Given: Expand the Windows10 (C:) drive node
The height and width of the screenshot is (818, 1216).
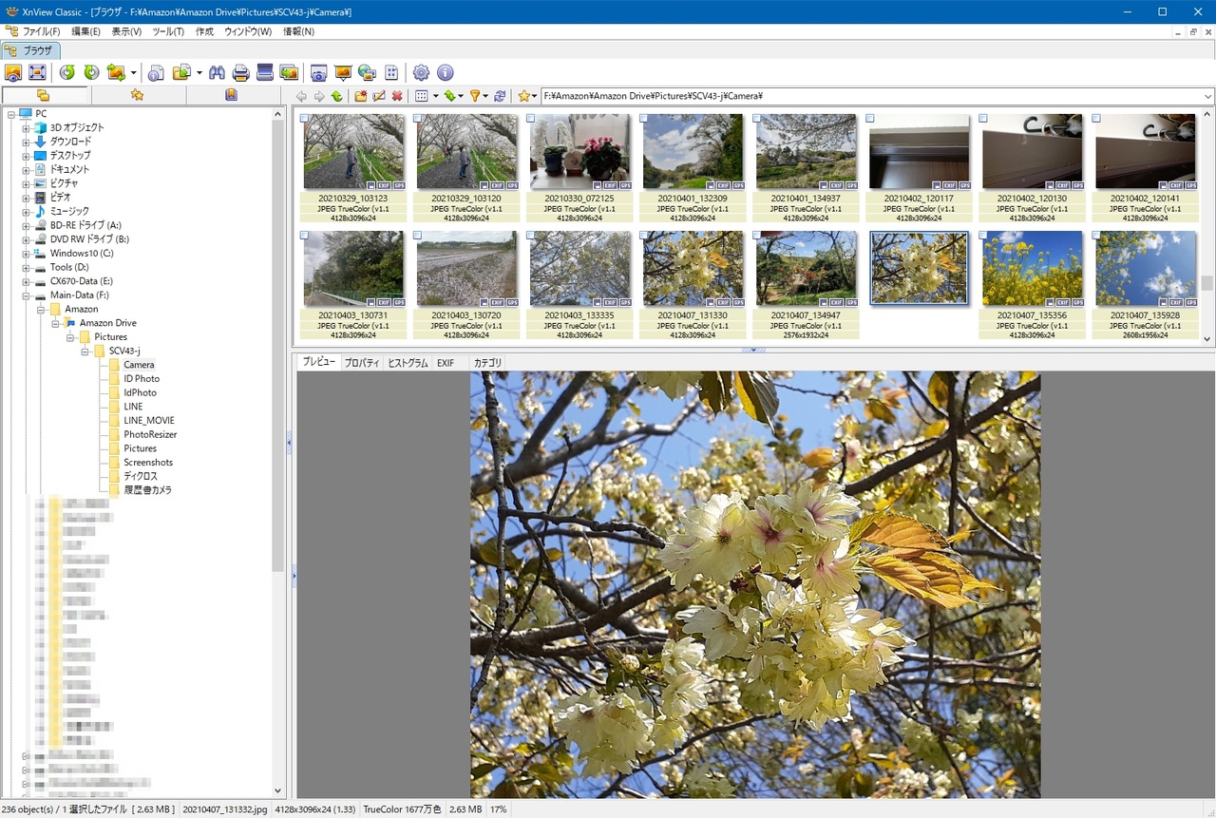Looking at the screenshot, I should tap(27, 254).
